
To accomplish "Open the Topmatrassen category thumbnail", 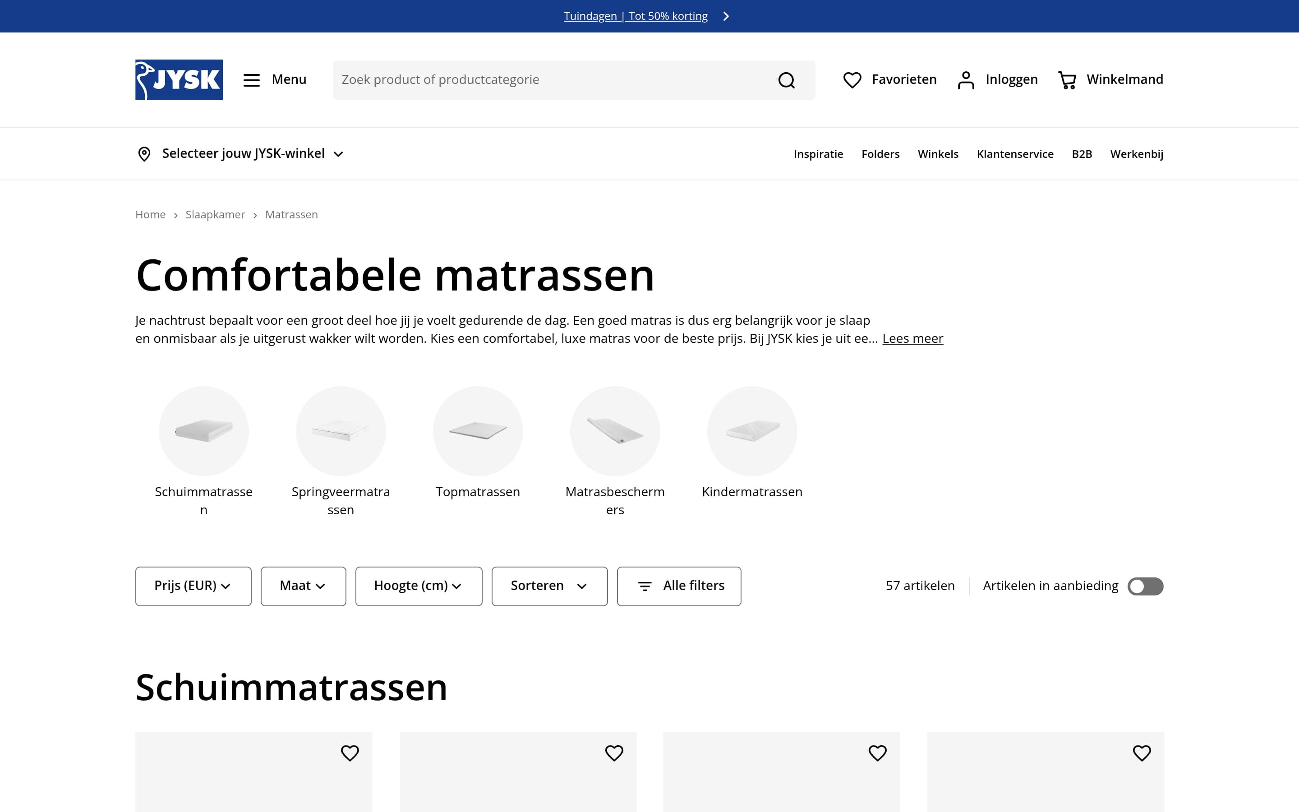I will 478,431.
